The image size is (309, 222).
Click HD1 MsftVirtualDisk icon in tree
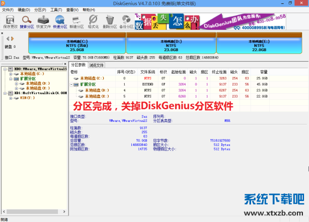(x=10, y=93)
